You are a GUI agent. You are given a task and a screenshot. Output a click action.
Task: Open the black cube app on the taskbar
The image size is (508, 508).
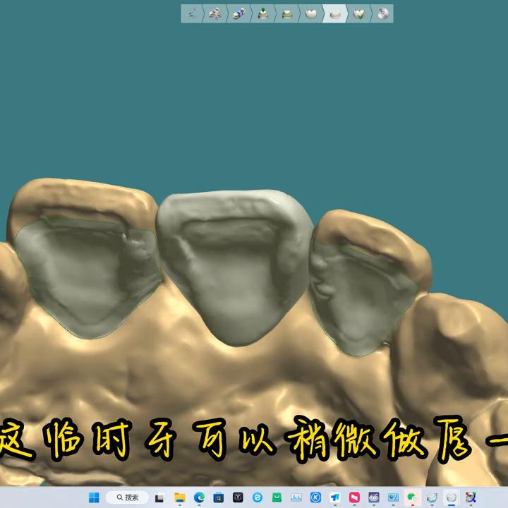238,497
